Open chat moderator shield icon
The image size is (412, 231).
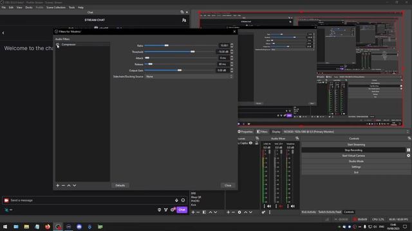(159, 210)
